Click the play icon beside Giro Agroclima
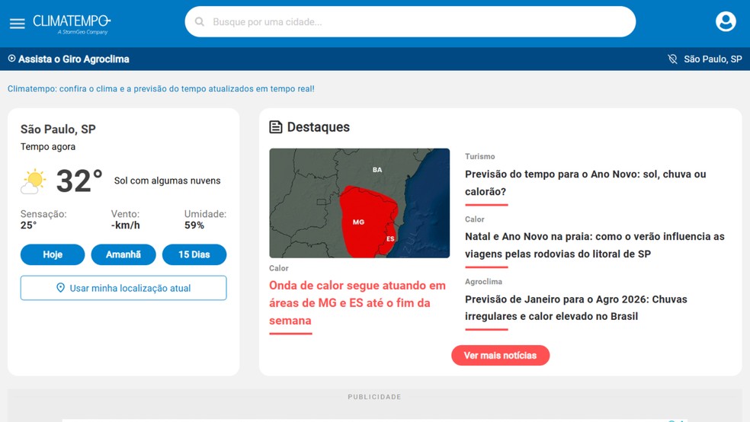The width and height of the screenshot is (750, 422). coord(11,59)
